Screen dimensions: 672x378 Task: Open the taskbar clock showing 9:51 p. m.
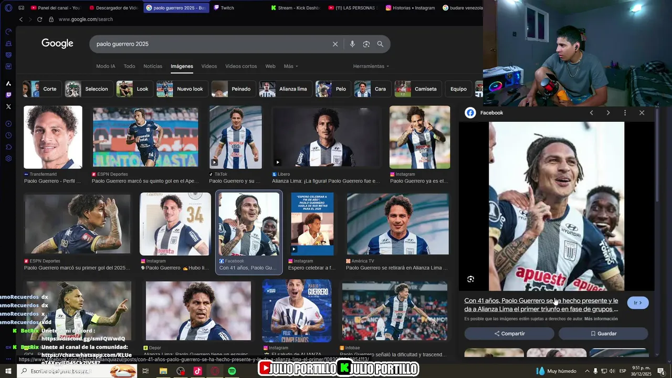(641, 371)
